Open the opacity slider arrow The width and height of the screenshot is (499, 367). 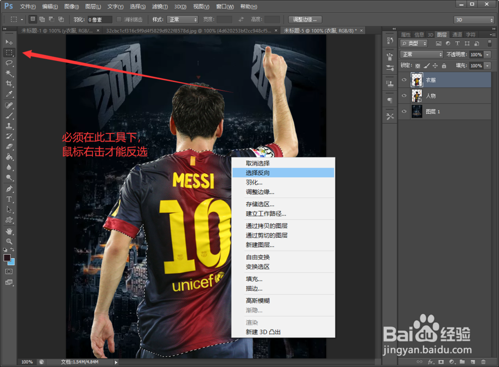pyautogui.click(x=488, y=54)
